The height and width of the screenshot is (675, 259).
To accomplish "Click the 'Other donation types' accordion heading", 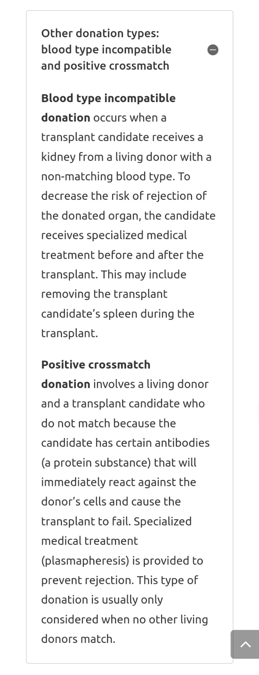I will pos(100,33).
